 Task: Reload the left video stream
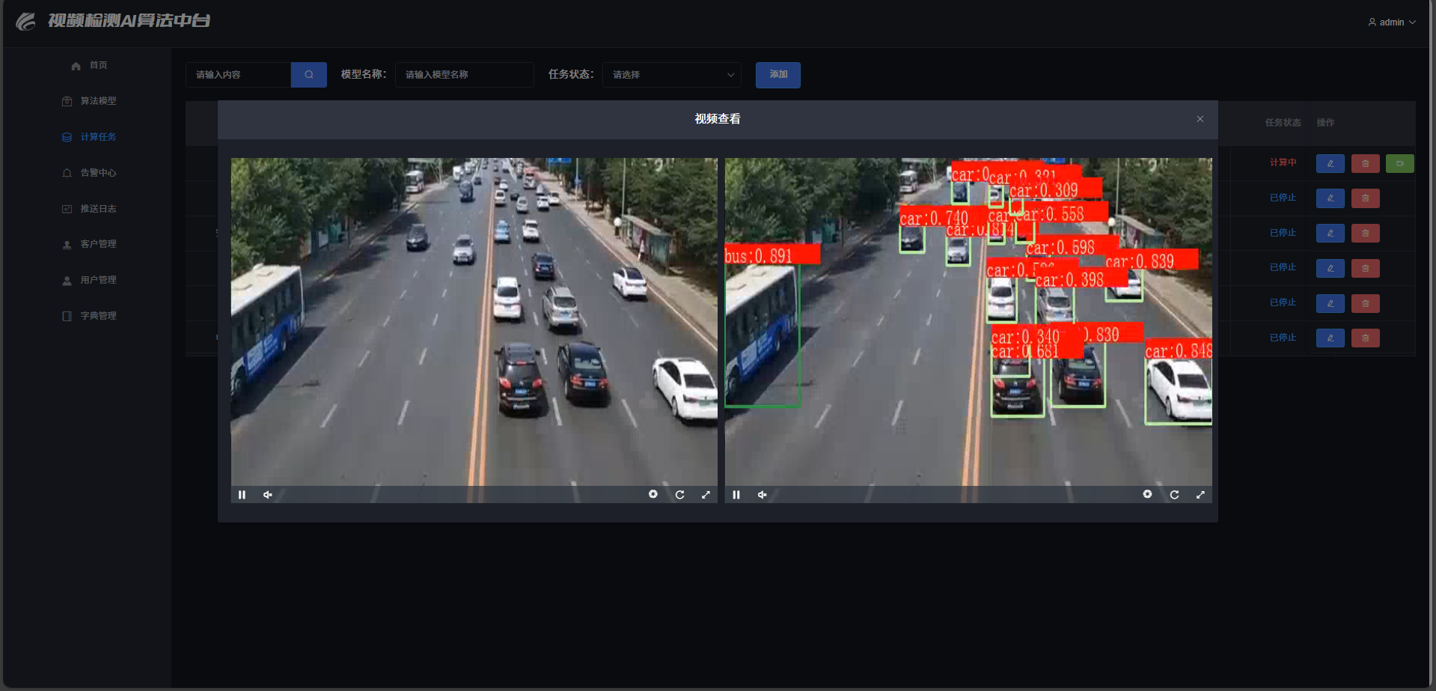tap(679, 495)
